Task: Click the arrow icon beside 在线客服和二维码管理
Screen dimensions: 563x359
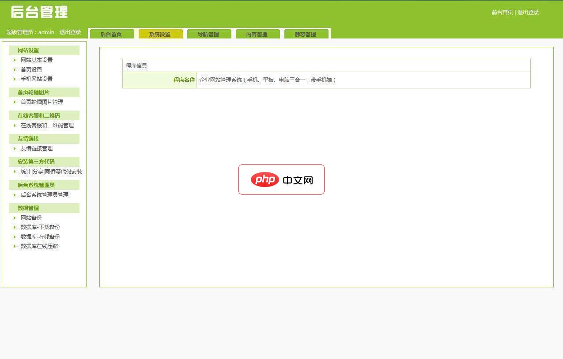Action: tap(15, 126)
